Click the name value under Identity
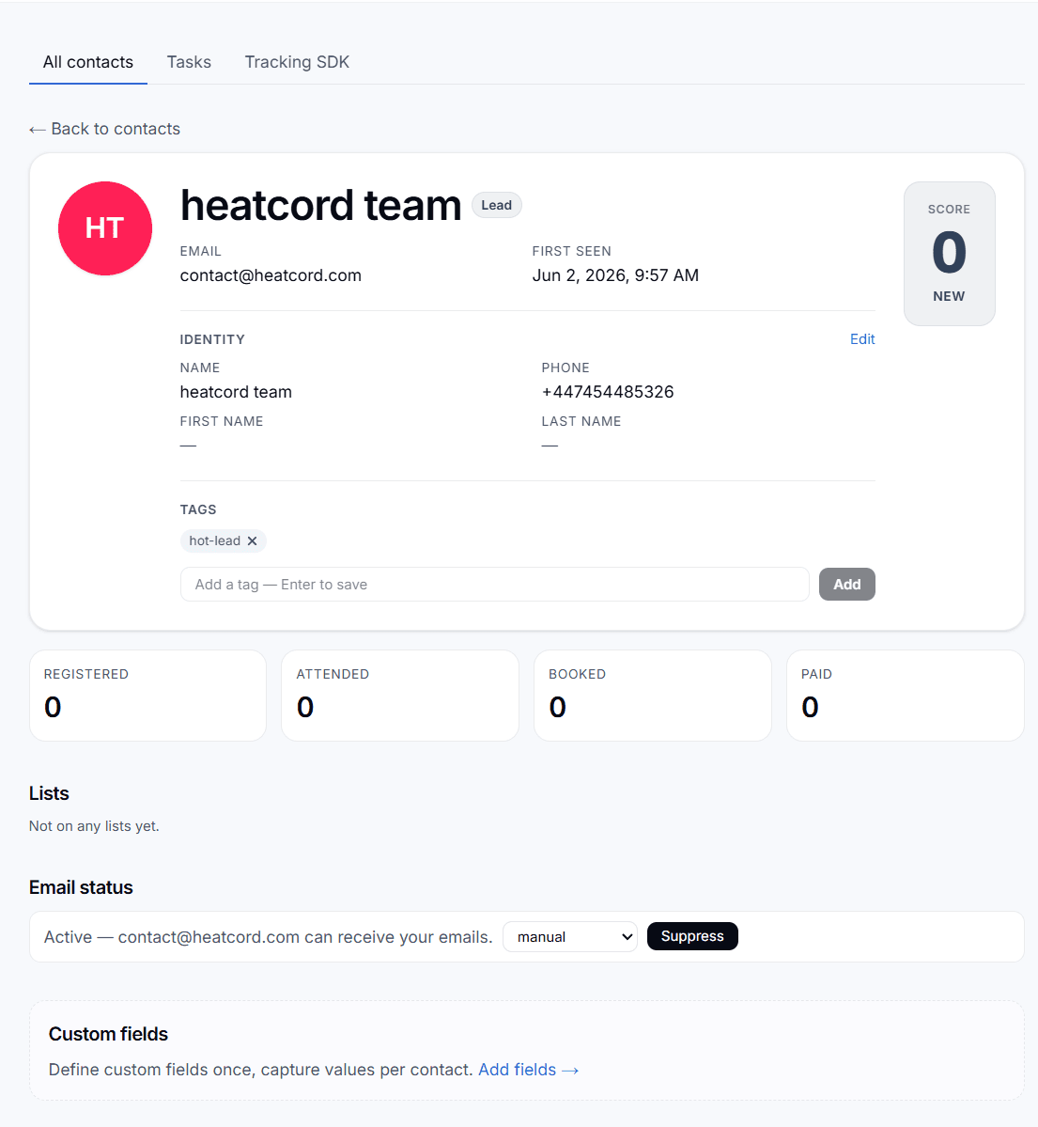 (x=236, y=392)
